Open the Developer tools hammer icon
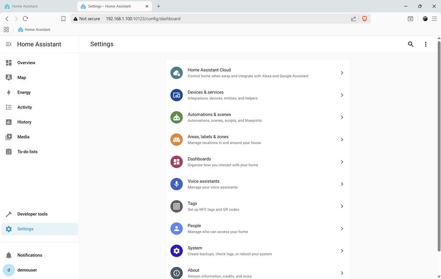Viewport: 441px width, 279px height. click(9, 214)
